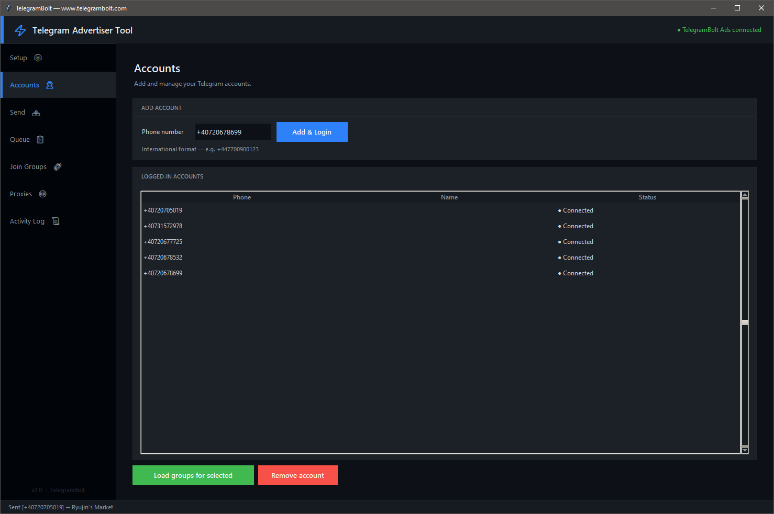Maximize the TelegramBolt window

coord(737,8)
